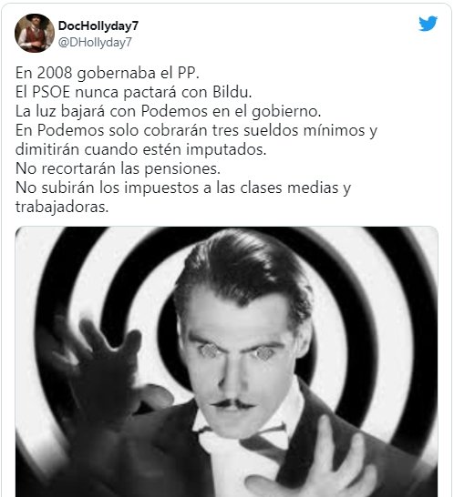Viewport: 454px width, 497px height.
Task: Select the last word 'trabajadoras.' of the tweet
Action: click(x=62, y=207)
